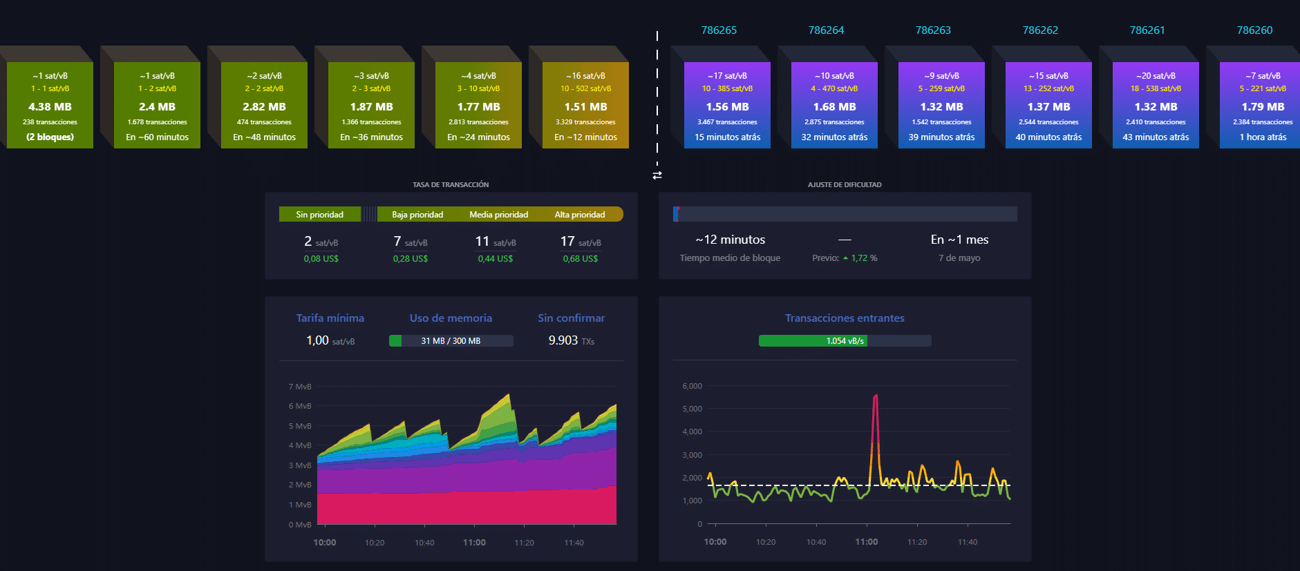
Task: Click the 0,08 US$ fee estimate
Action: (321, 259)
